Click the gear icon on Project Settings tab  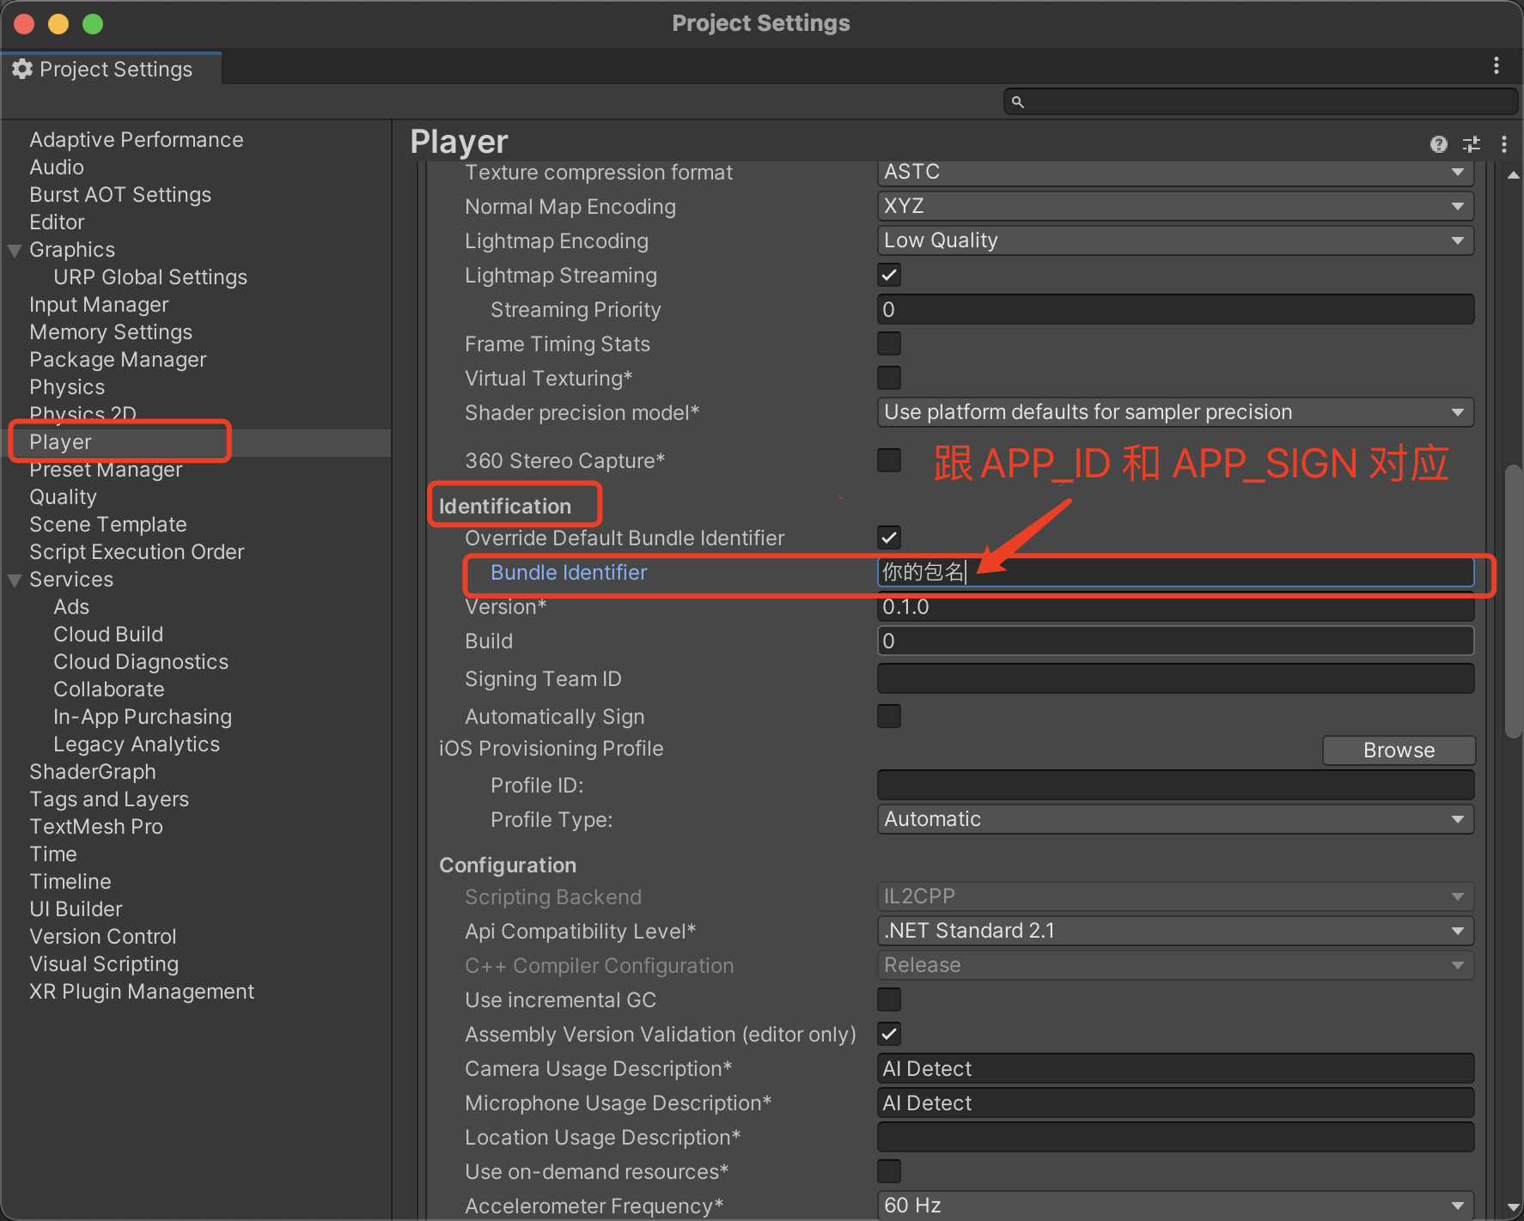click(22, 70)
